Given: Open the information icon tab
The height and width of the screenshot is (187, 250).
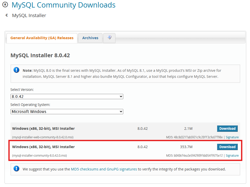Looking at the screenshot, I should pyautogui.click(x=109, y=38).
